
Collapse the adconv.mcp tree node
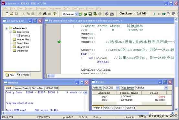coord(6,28)
